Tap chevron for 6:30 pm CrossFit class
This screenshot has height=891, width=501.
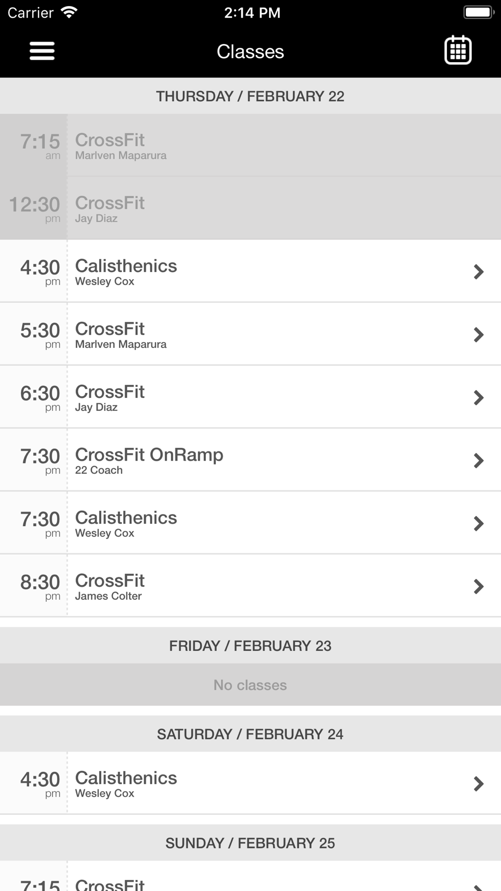pos(478,397)
